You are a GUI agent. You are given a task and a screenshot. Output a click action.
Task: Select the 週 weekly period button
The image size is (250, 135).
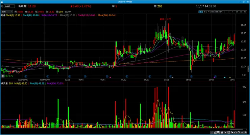(x=205, y=12)
